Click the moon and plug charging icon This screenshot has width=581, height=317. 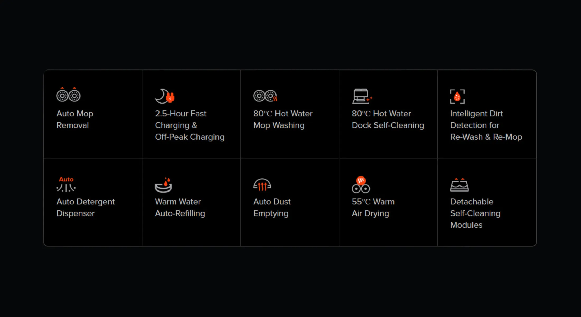click(x=165, y=96)
